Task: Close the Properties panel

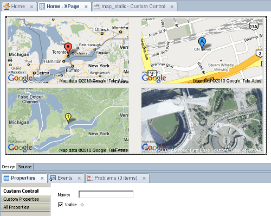Action: click(x=42, y=179)
